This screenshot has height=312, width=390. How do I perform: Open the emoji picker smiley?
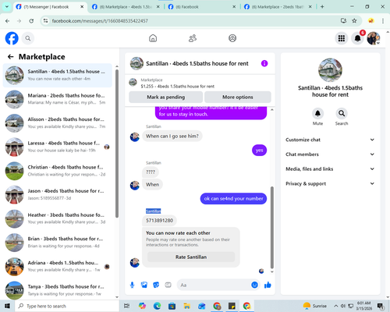[254, 285]
